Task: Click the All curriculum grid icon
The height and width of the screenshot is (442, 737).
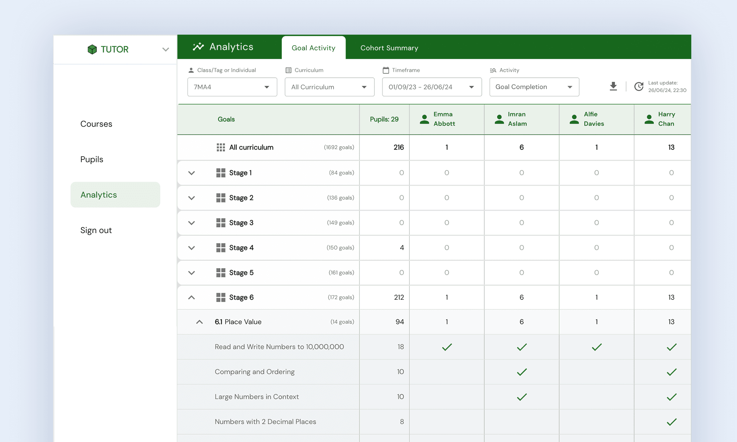Action: coord(221,147)
